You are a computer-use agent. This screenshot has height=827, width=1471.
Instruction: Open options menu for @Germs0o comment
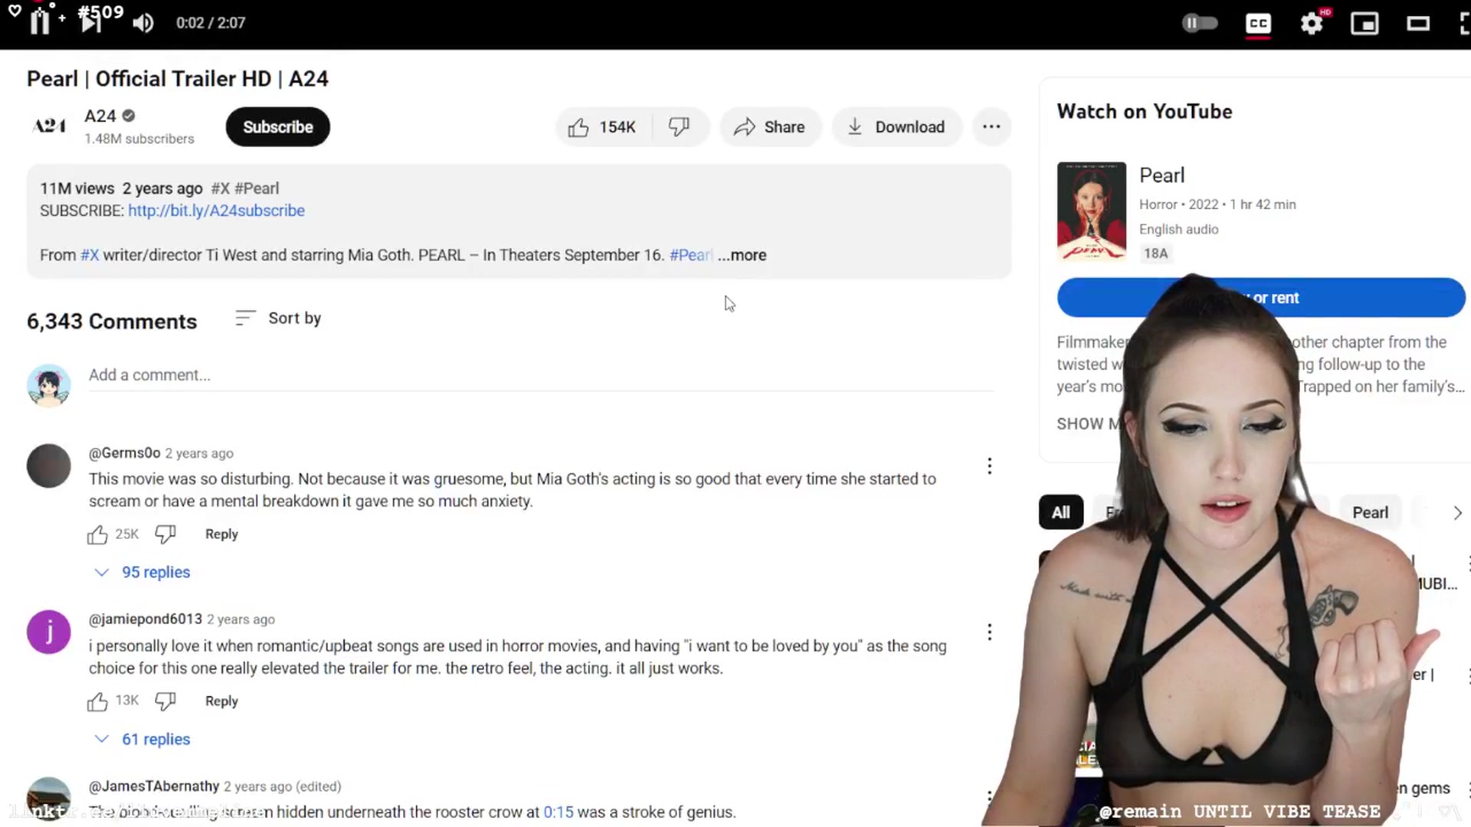tap(989, 466)
